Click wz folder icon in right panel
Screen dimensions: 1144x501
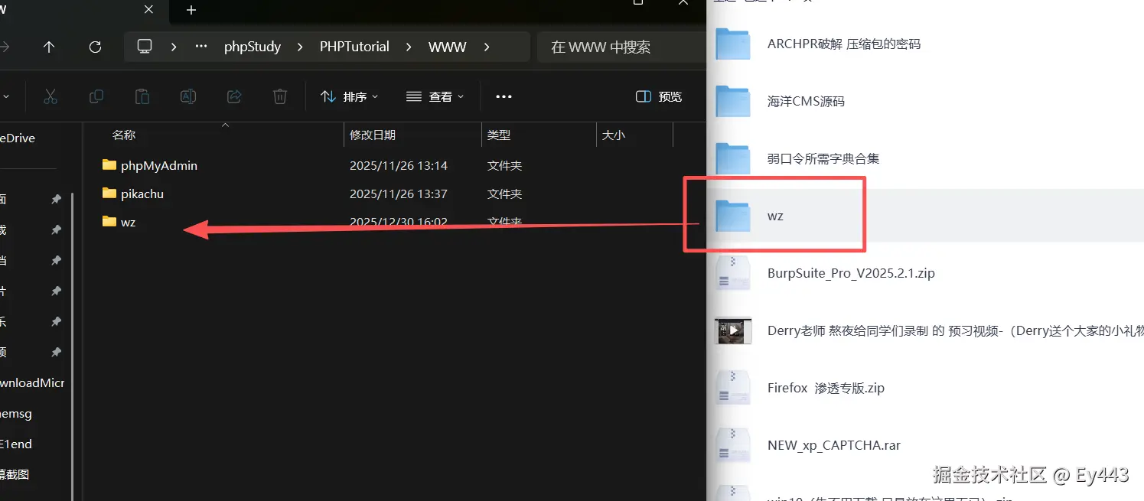coord(733,216)
